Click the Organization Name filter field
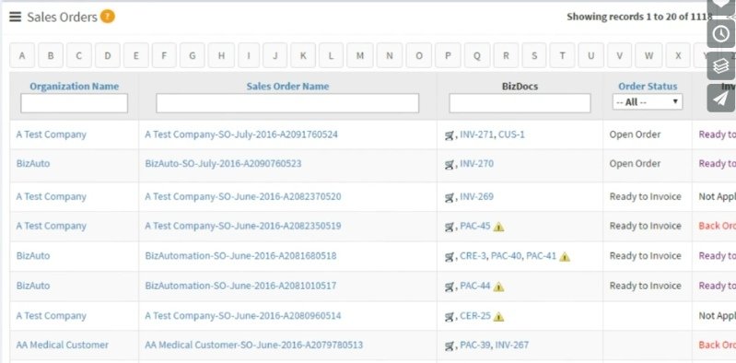 [x=75, y=103]
